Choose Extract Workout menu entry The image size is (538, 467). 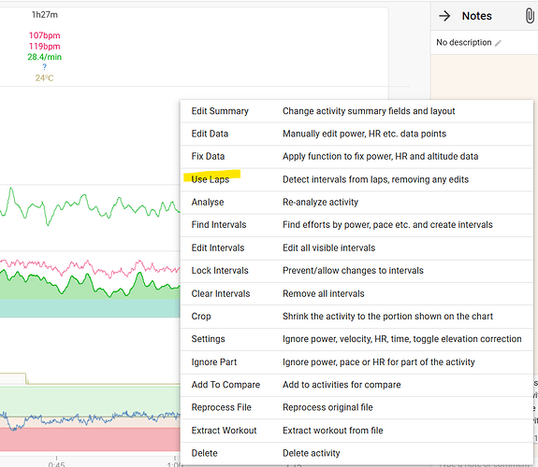coord(356,431)
